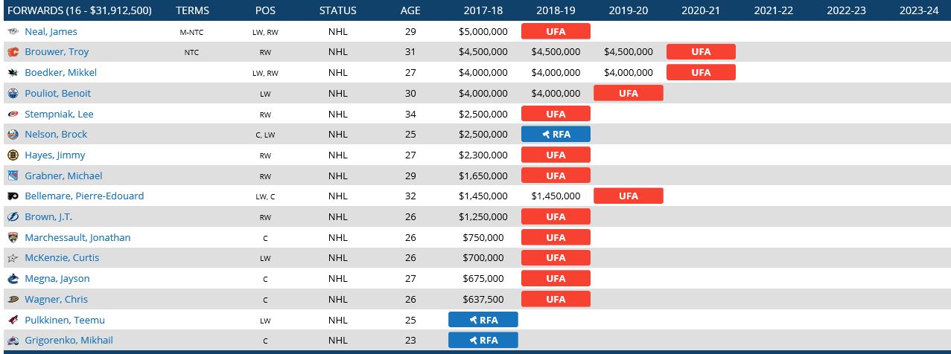
Task: Open Mikhail Grigorenko's player page
Action: point(69,341)
